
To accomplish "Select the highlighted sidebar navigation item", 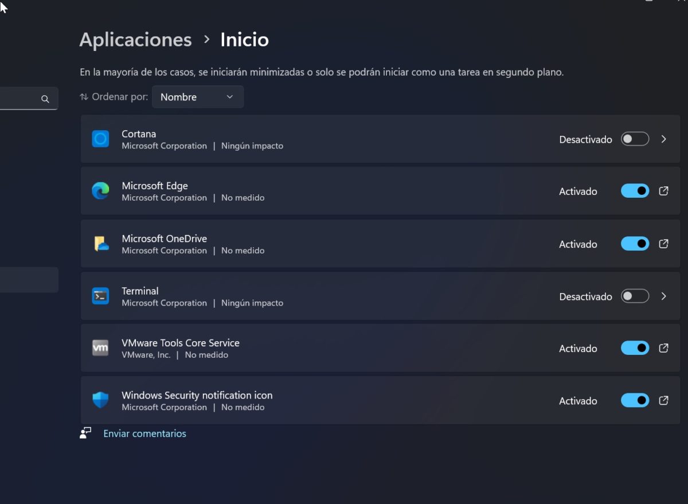I will pyautogui.click(x=29, y=280).
